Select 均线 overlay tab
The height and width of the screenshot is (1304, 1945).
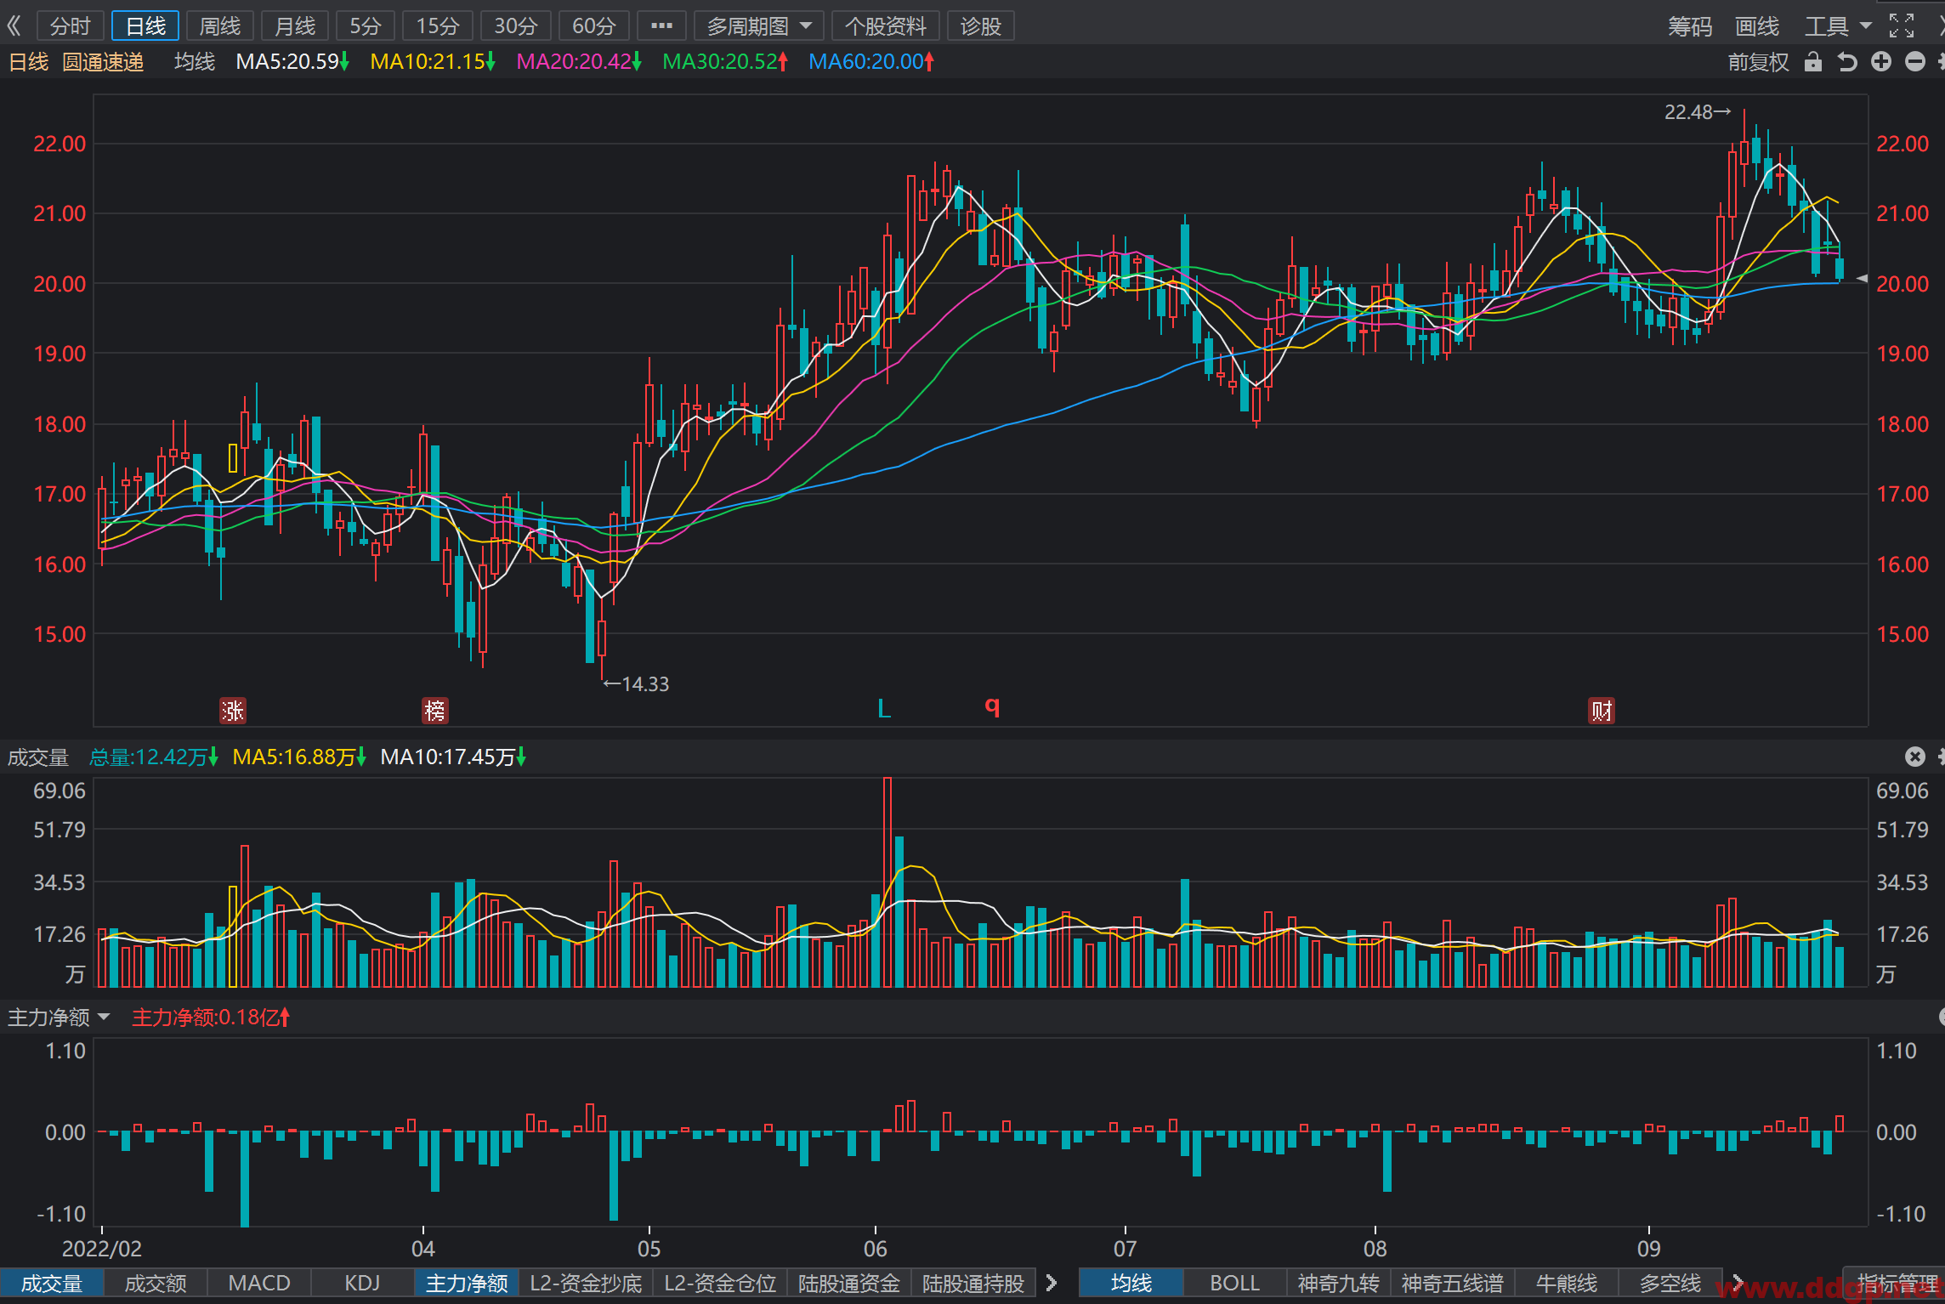(x=1131, y=1283)
